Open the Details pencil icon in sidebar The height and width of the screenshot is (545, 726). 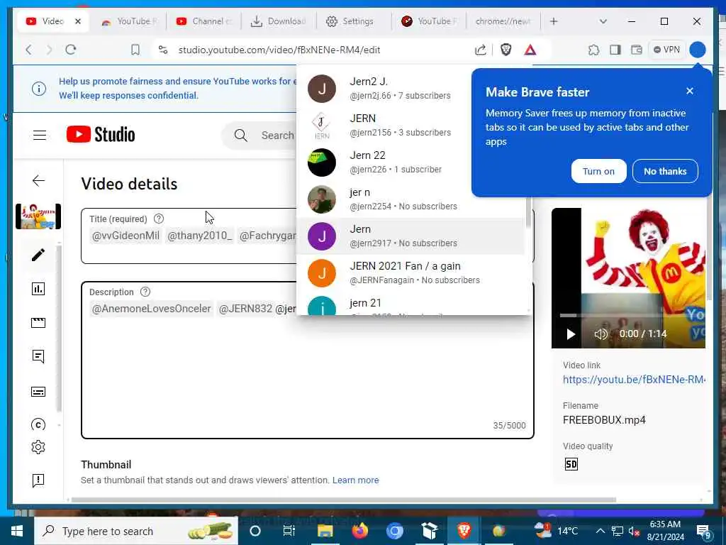click(38, 255)
